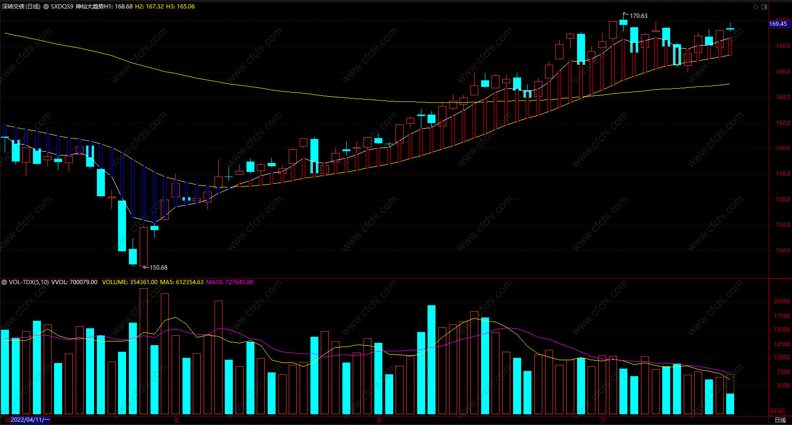792x425 pixels.
Task: Click the 日线 period button at bottom-right
Action: (x=780, y=420)
